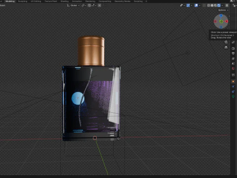
Task: Open the Collection properties tab
Action: click(x=233, y=75)
